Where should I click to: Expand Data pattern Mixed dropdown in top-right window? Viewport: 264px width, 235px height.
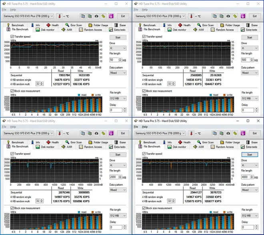tap(250, 73)
